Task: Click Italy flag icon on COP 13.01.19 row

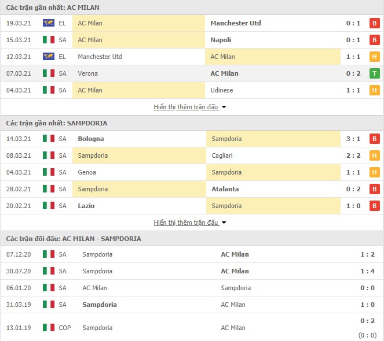Action: click(x=49, y=328)
